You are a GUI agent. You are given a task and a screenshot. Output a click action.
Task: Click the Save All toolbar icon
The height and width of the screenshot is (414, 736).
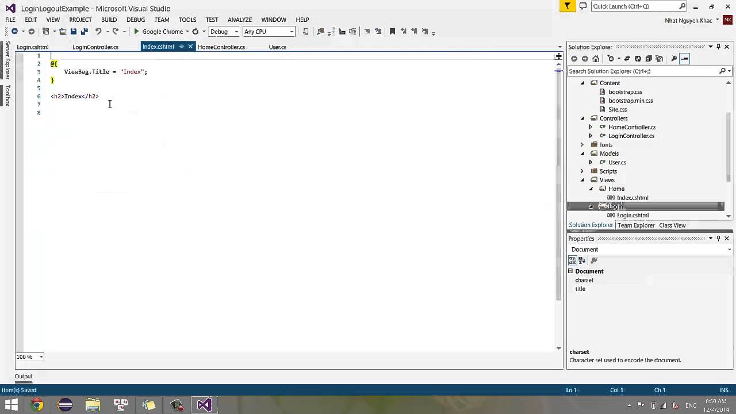coord(83,32)
